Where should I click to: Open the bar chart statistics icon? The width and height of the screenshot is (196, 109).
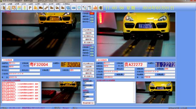tap(95, 8)
